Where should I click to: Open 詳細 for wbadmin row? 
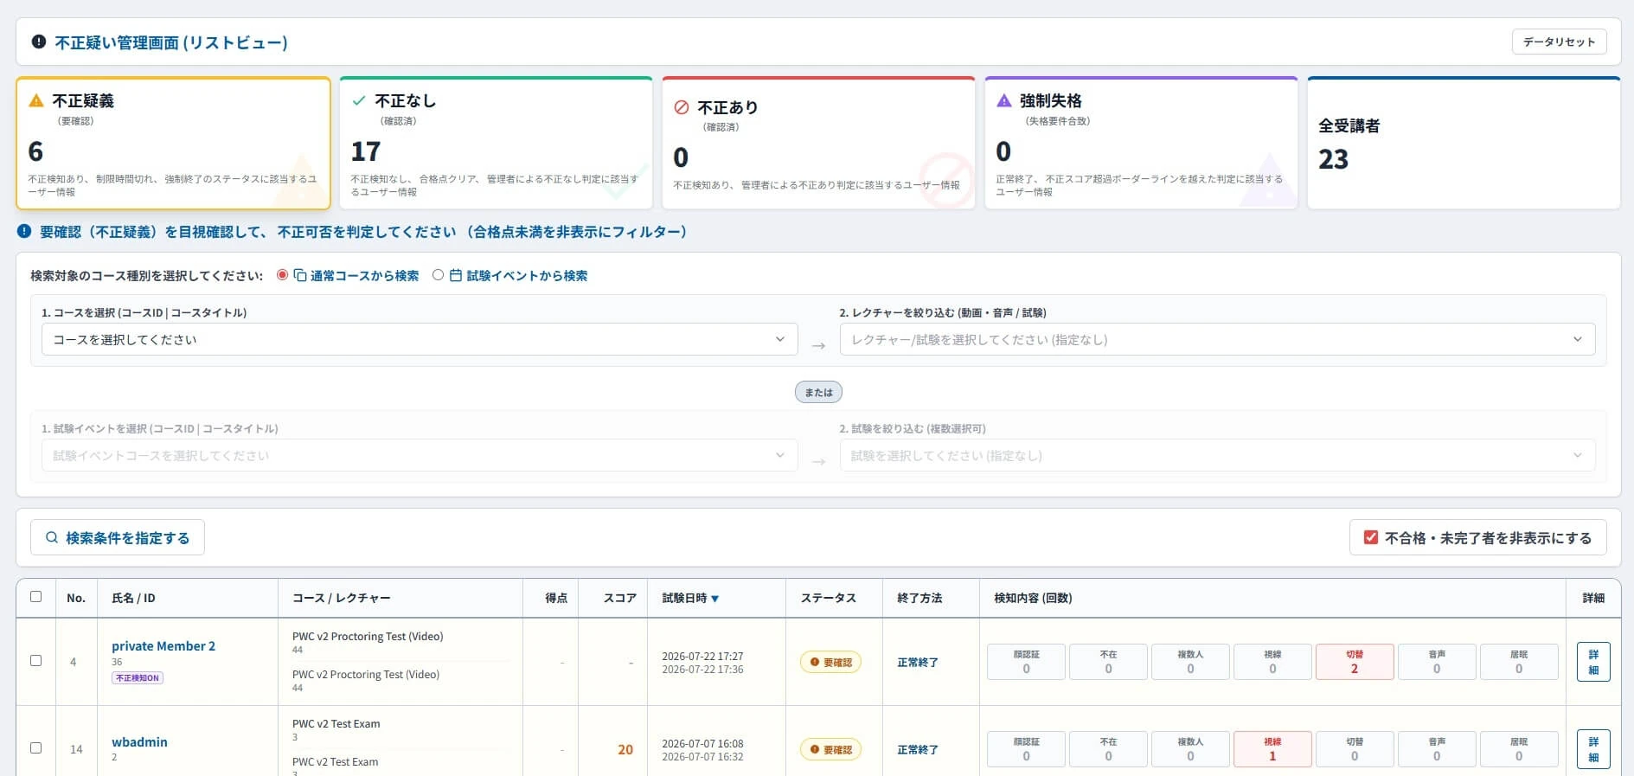tap(1593, 749)
